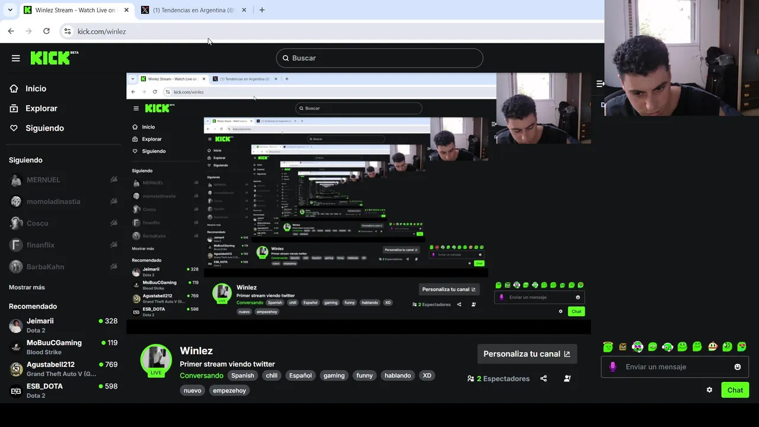The width and height of the screenshot is (759, 427).
Task: Click the search magnifier icon in Buscar
Action: 286,58
